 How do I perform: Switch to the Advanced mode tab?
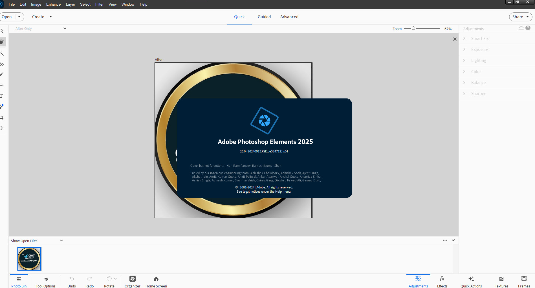[289, 17]
